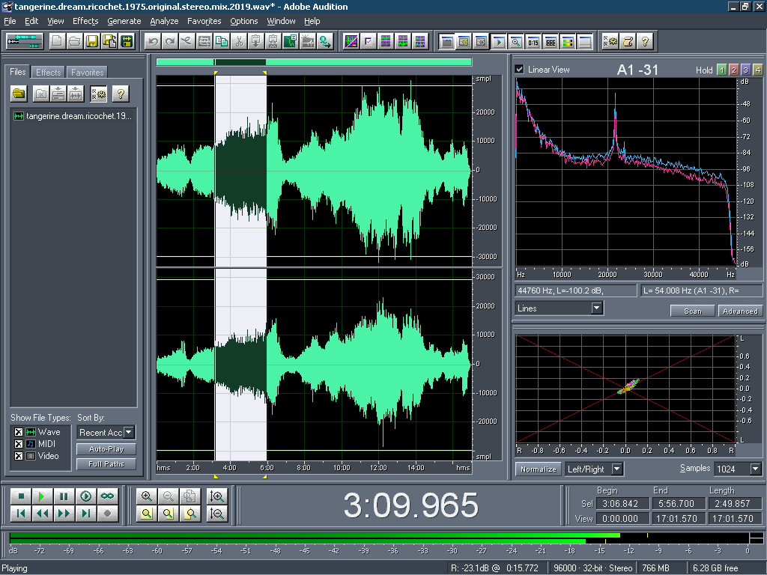Click the Undo arrow in toolbar
767x575 pixels.
(153, 41)
